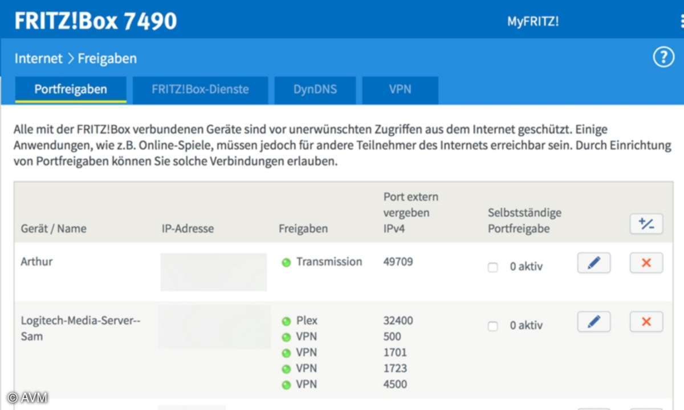684x410 pixels.
Task: Open the DynDNS tab
Action: [x=315, y=89]
